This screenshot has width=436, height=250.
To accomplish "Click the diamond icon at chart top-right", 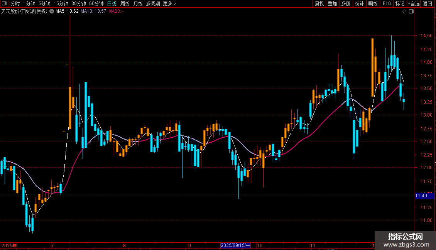I will [404, 12].
